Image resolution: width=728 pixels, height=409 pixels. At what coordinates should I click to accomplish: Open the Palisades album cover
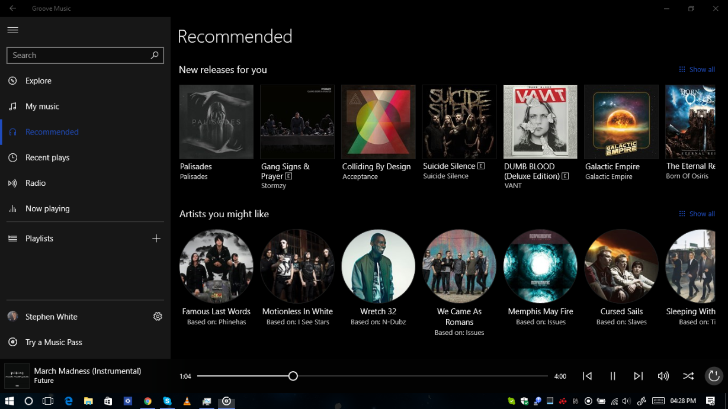pyautogui.click(x=216, y=122)
